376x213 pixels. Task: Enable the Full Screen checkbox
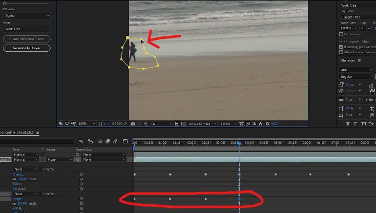[341, 34]
